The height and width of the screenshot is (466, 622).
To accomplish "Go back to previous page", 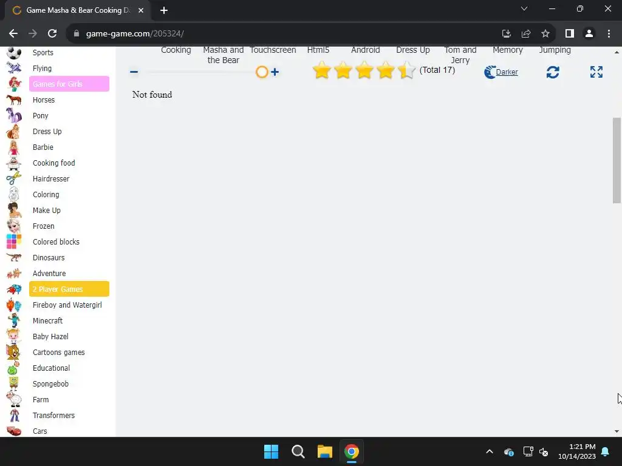I will coord(13,34).
